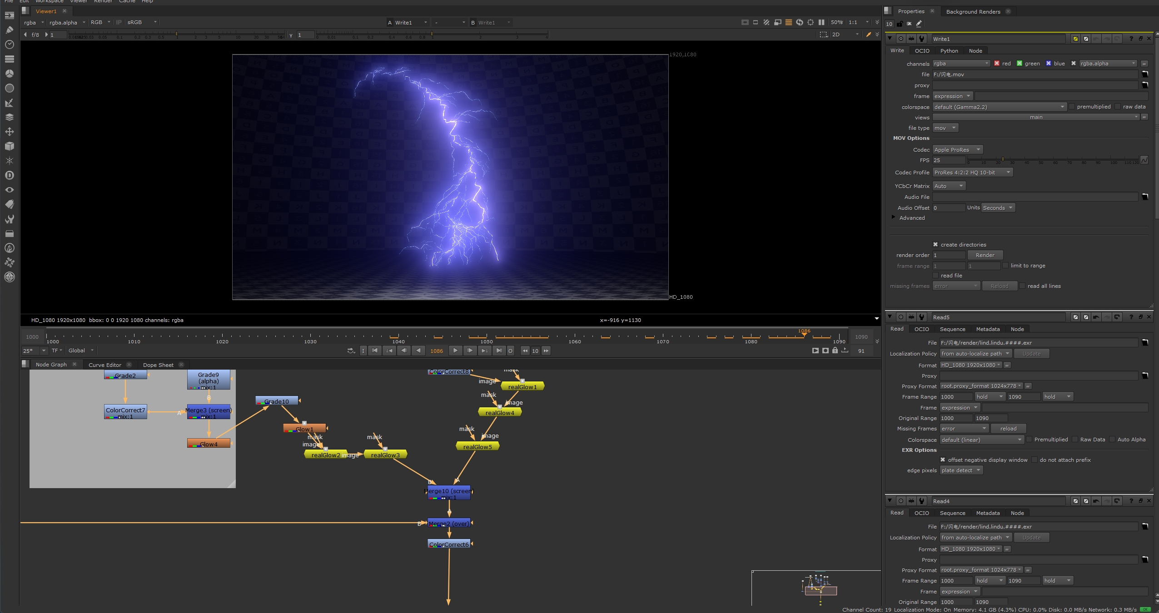
Task: Open the OCIO tab in Write1
Action: 922,51
